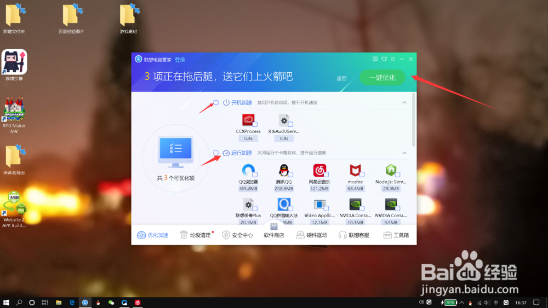This screenshot has width=548, height=308.
Task: Open the 联想客服 tab
Action: tap(354, 235)
